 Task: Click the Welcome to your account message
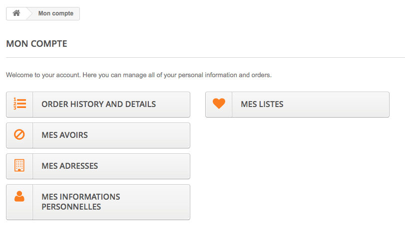(x=139, y=75)
